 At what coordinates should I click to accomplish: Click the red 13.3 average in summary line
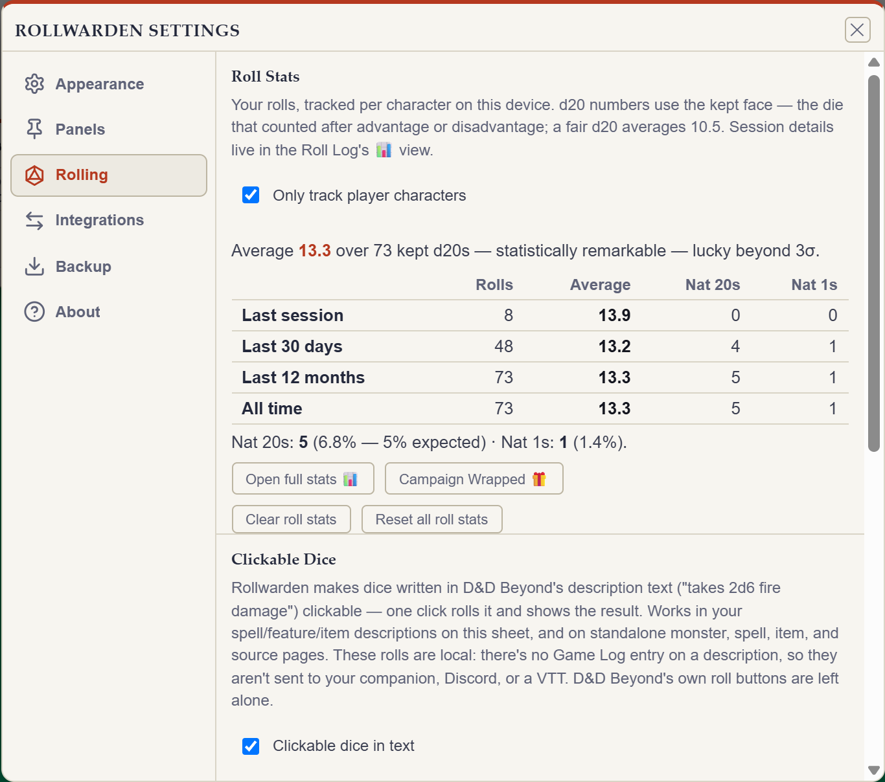point(315,251)
